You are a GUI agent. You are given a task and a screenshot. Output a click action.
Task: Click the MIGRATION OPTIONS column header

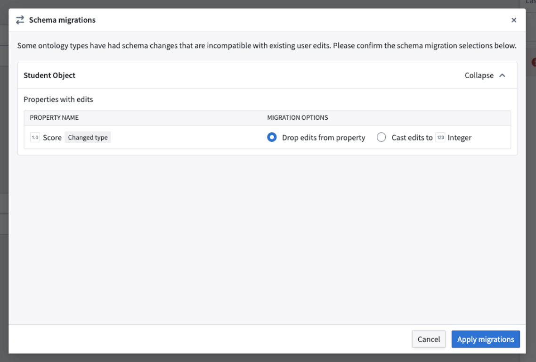[x=297, y=118]
